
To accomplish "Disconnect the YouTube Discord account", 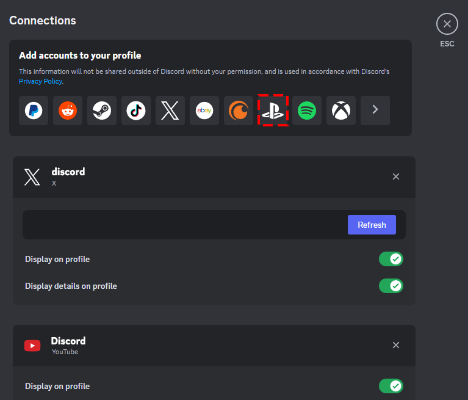I will click(x=396, y=345).
